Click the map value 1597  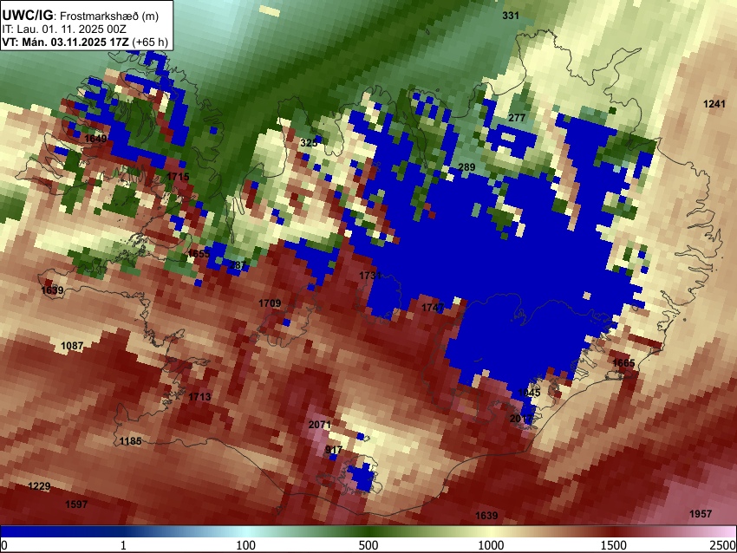click(x=76, y=504)
